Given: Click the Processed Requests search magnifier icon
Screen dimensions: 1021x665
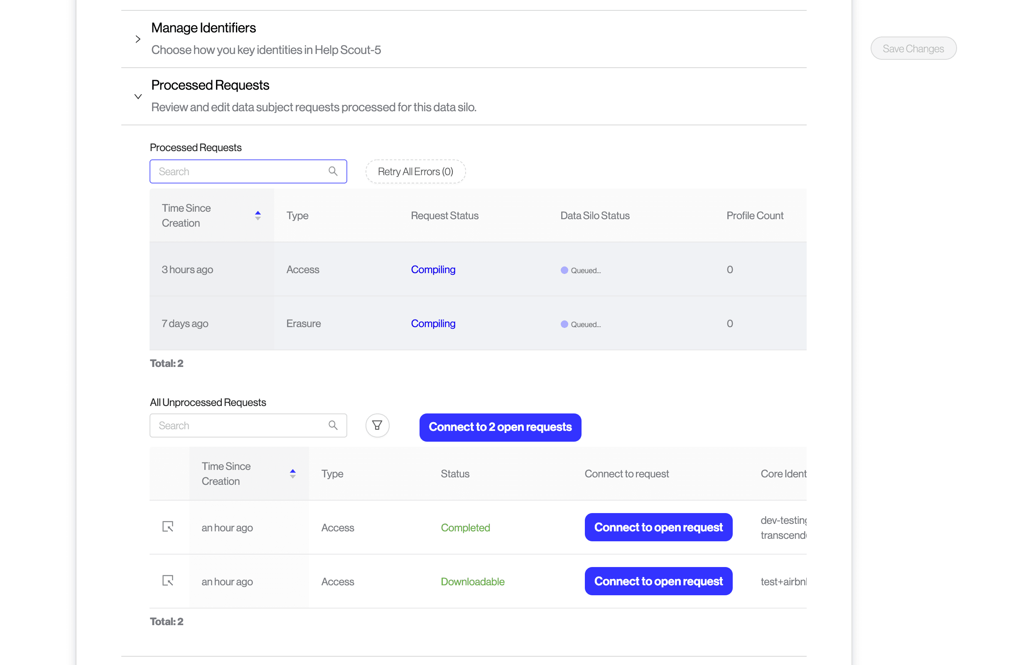Looking at the screenshot, I should (x=333, y=171).
